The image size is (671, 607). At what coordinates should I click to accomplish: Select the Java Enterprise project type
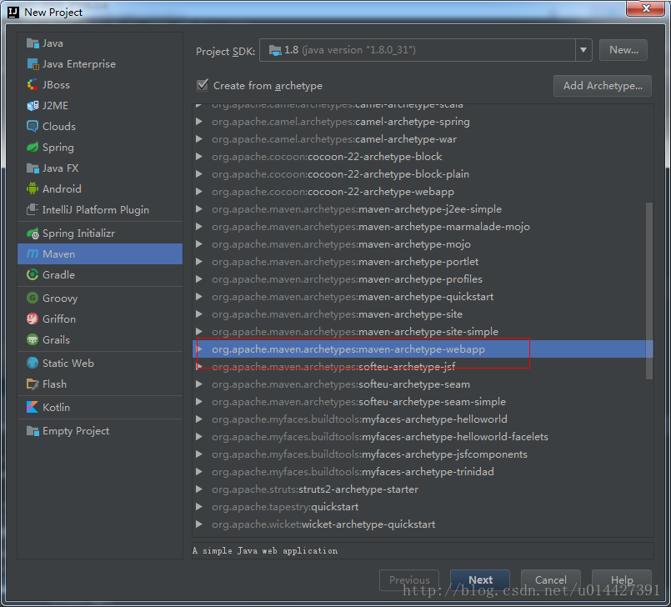pos(73,63)
